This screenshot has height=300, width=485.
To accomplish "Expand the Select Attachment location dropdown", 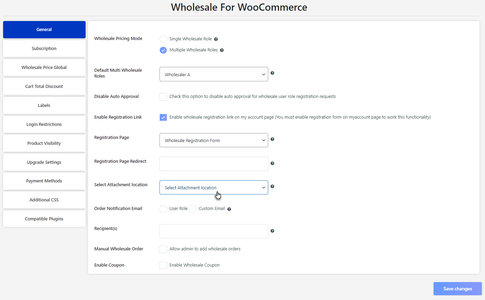I will 214,188.
